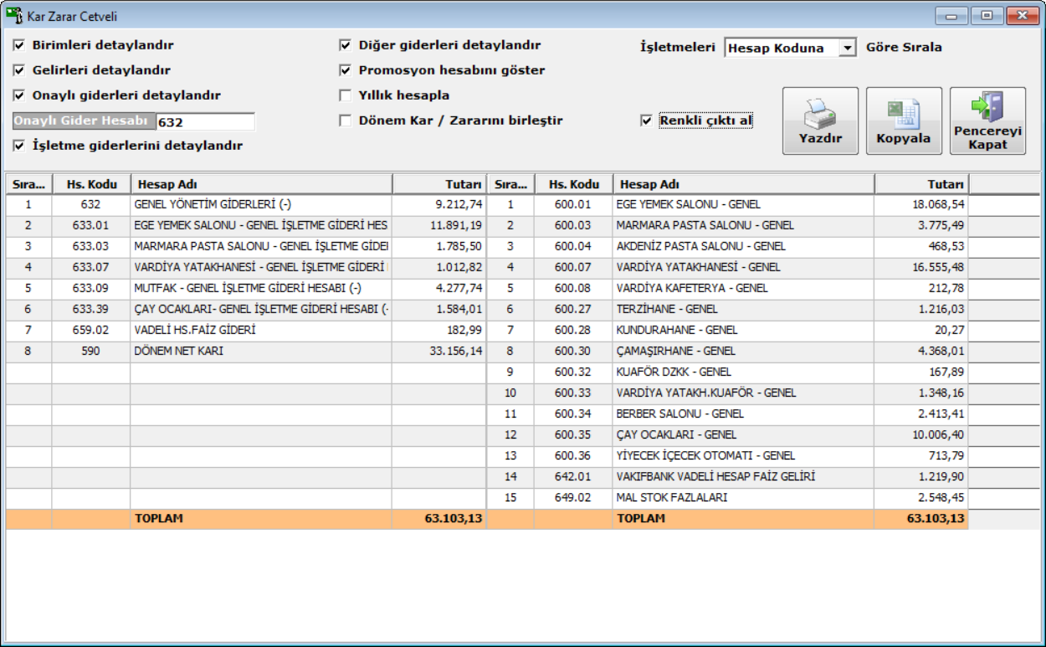Click the right table Tutarı column header
Viewport: 1046px width, 647px height.
coord(920,184)
